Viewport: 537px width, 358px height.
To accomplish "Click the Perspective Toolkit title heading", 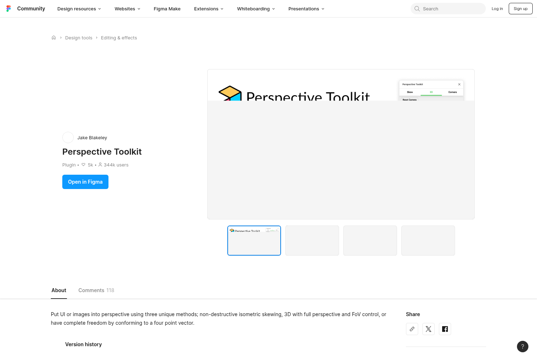I will coord(102,152).
